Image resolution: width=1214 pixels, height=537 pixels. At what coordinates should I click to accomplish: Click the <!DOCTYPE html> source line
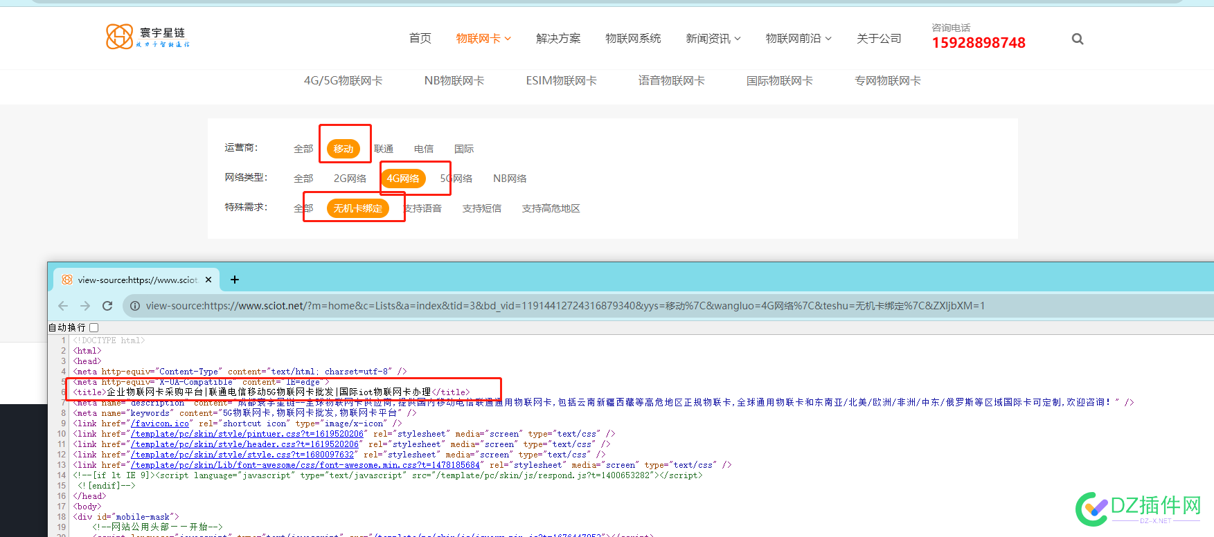(x=109, y=340)
